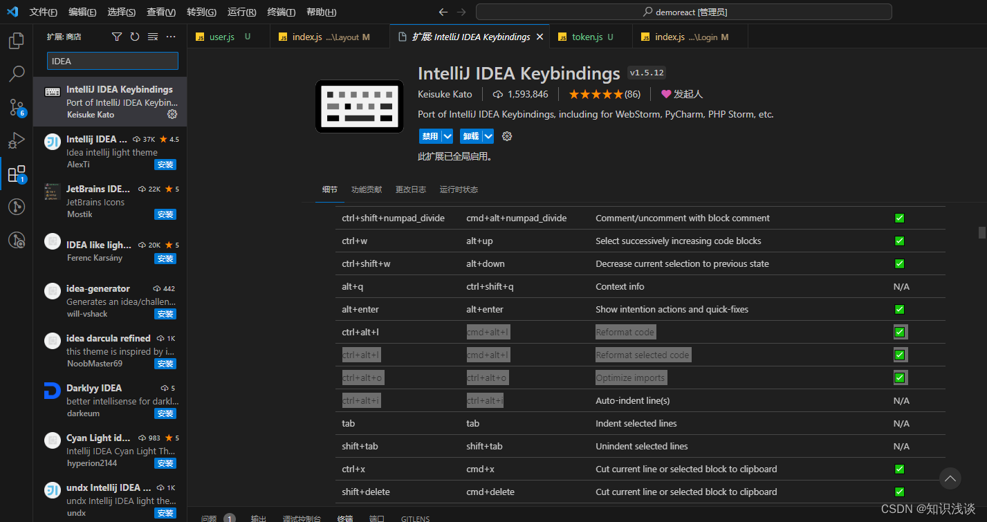
Task: Clear extension search results icon
Action: point(153,37)
